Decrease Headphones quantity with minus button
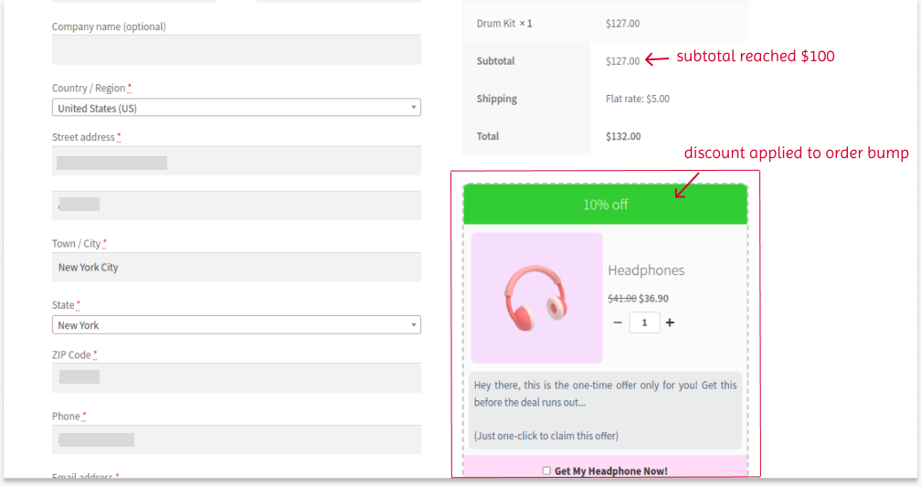Screen dimensions: 921x486 click(x=618, y=322)
